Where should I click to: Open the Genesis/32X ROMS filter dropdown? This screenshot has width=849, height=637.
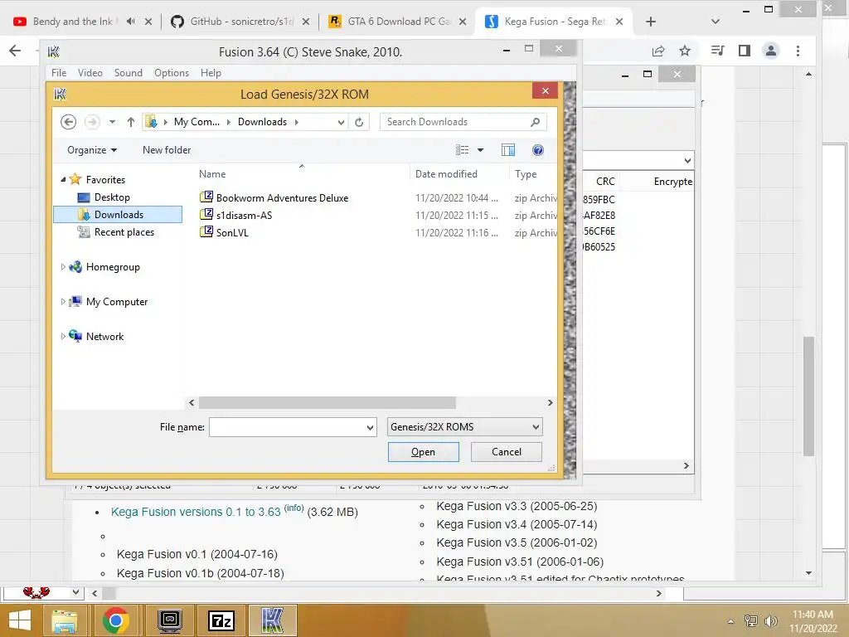click(x=536, y=427)
